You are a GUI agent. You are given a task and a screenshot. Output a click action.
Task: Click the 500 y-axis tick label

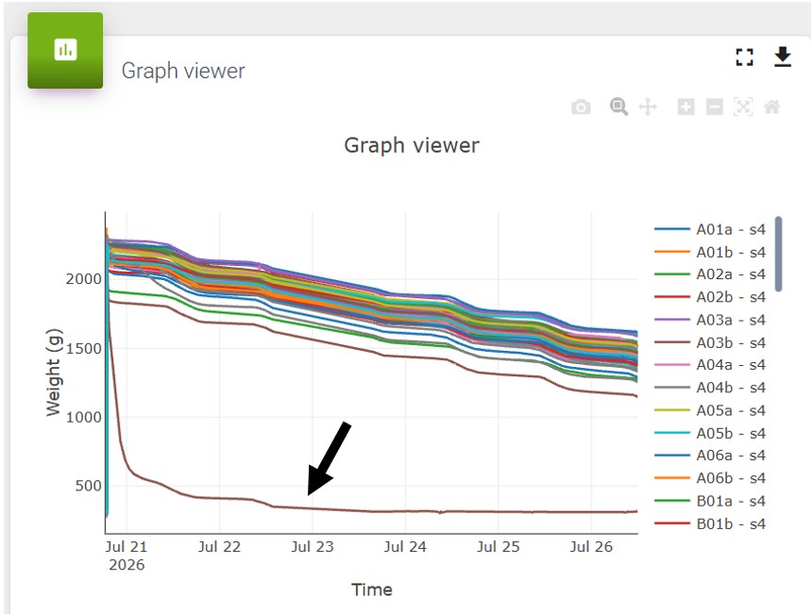(88, 486)
